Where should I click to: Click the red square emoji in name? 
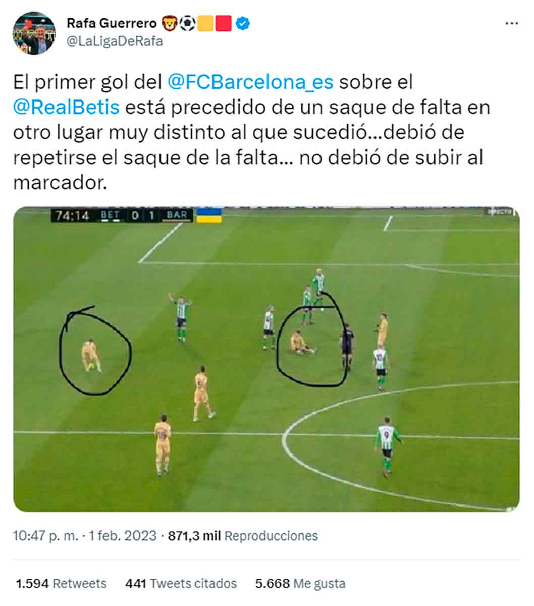pyautogui.click(x=224, y=23)
